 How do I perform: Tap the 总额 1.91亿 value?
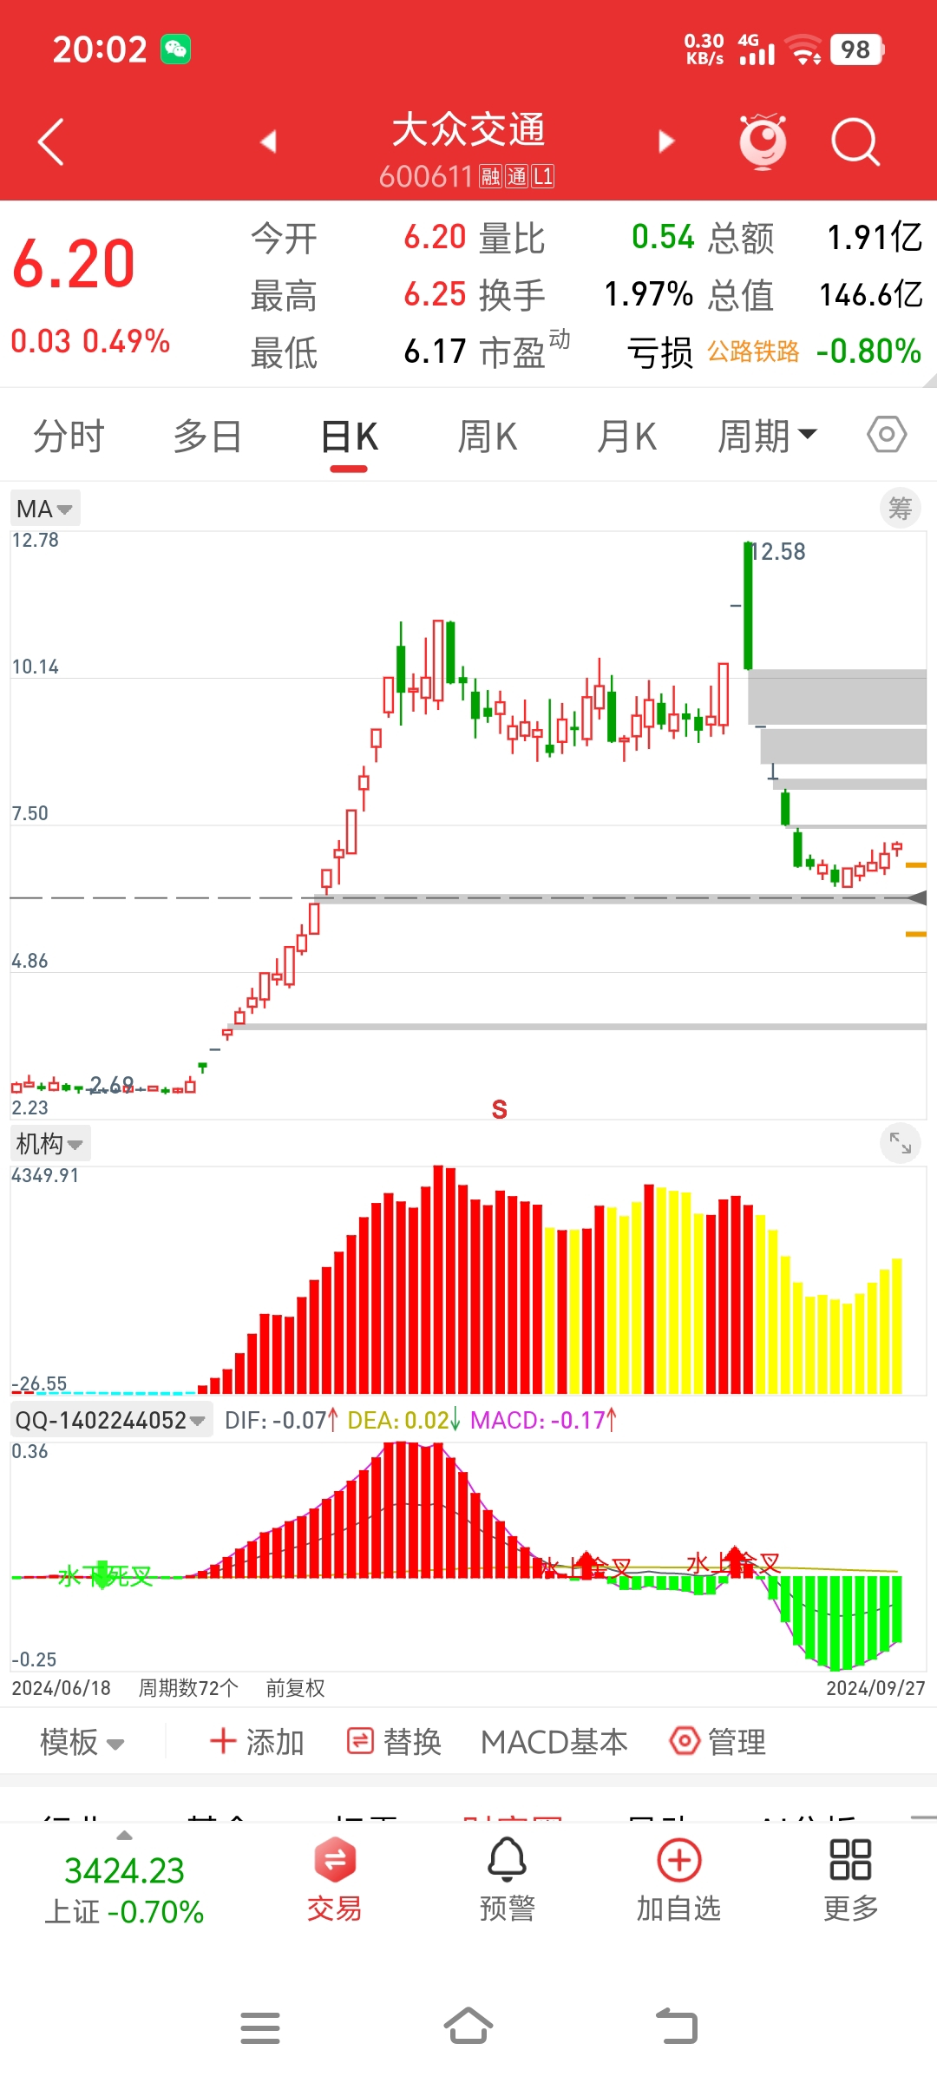pos(875,238)
